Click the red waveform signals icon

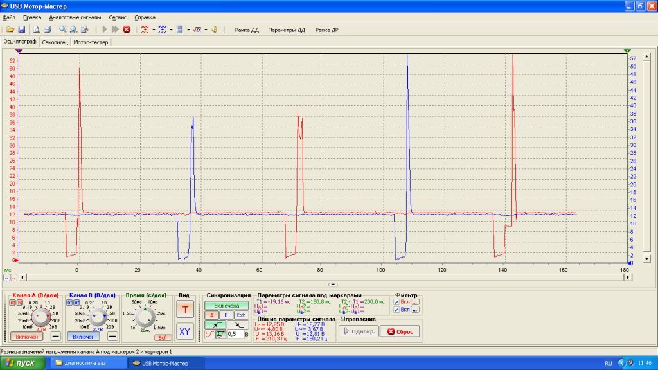[145, 30]
